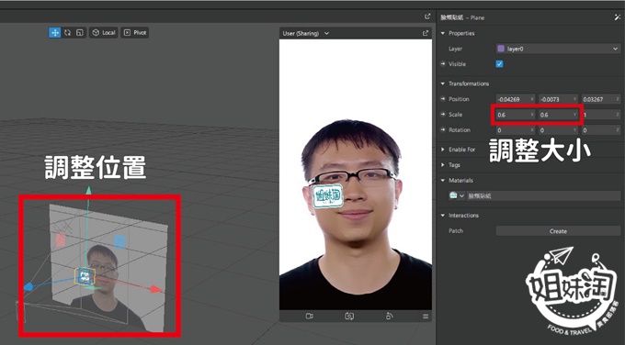Screen dimensions: 625x345
Task: Expand the Enable For section
Action: tap(442, 150)
